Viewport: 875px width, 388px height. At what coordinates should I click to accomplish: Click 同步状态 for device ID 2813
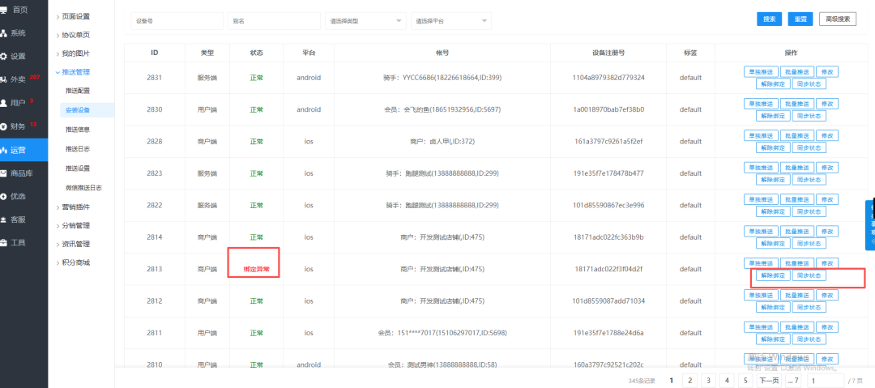point(809,275)
